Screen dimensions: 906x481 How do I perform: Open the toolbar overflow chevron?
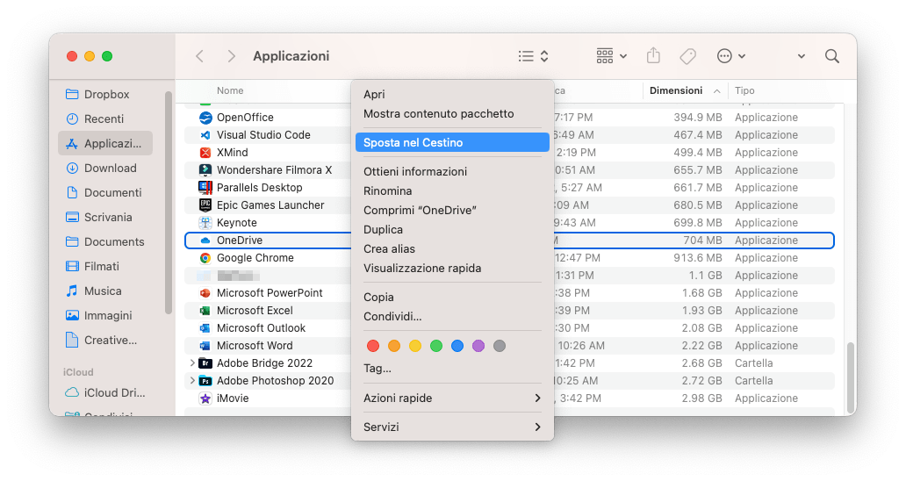coord(802,56)
